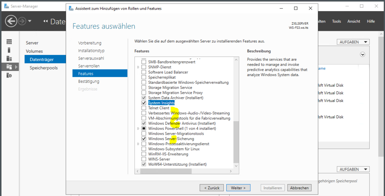Click Server-Manager back arrow button
Viewport: 385px width, 196px height.
pyautogui.click(x=11, y=21)
